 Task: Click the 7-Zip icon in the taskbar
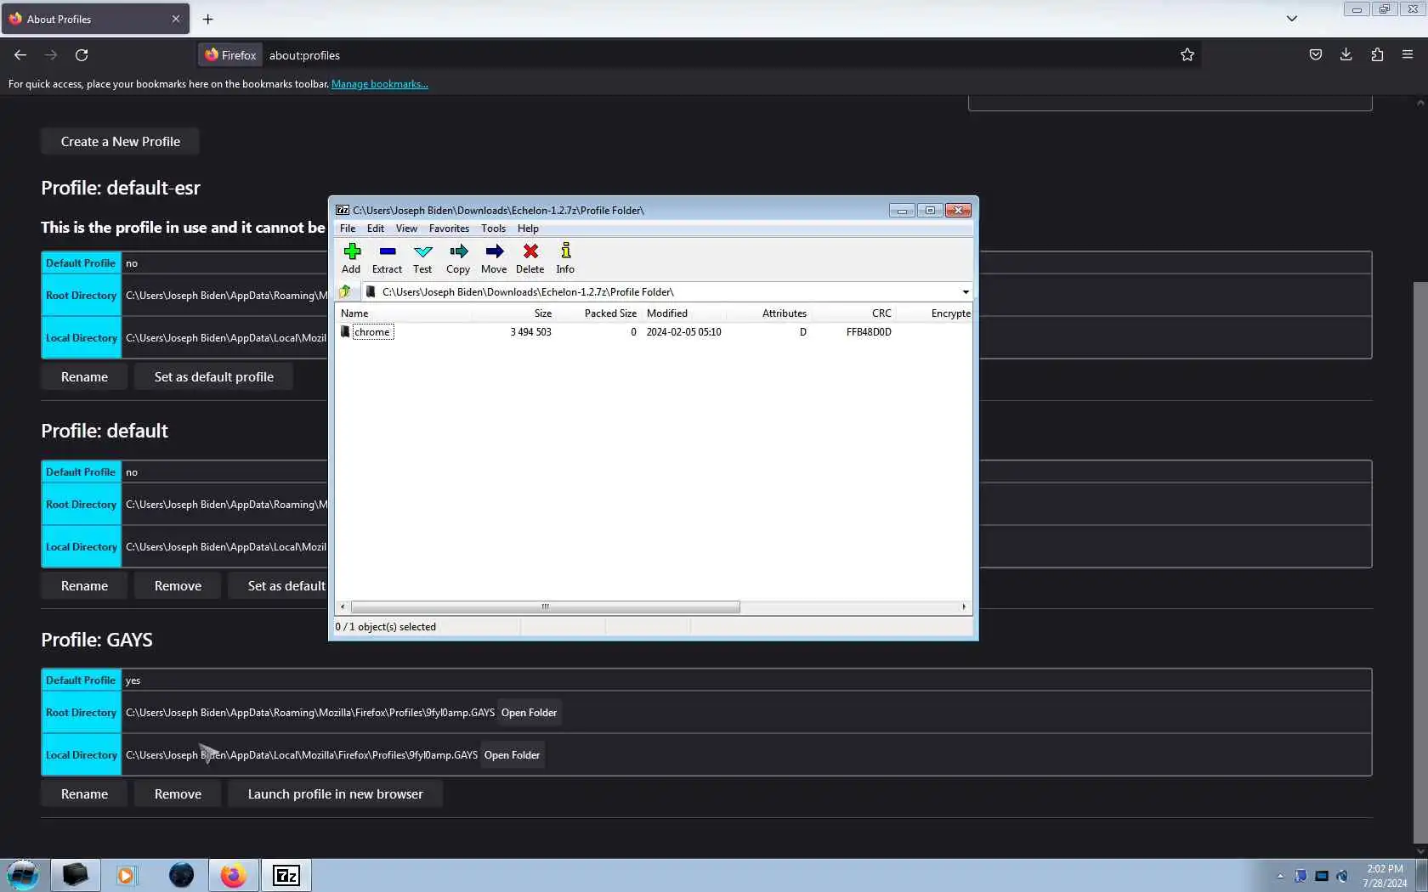pyautogui.click(x=286, y=875)
